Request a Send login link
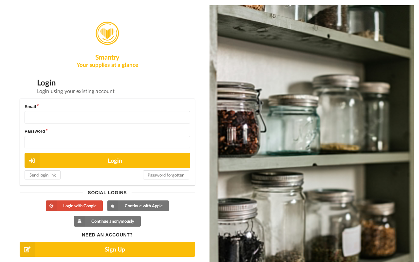 click(43, 175)
